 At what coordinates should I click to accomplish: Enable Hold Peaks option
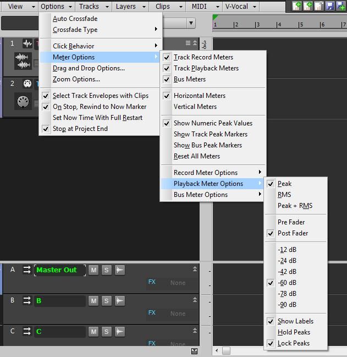click(x=294, y=332)
